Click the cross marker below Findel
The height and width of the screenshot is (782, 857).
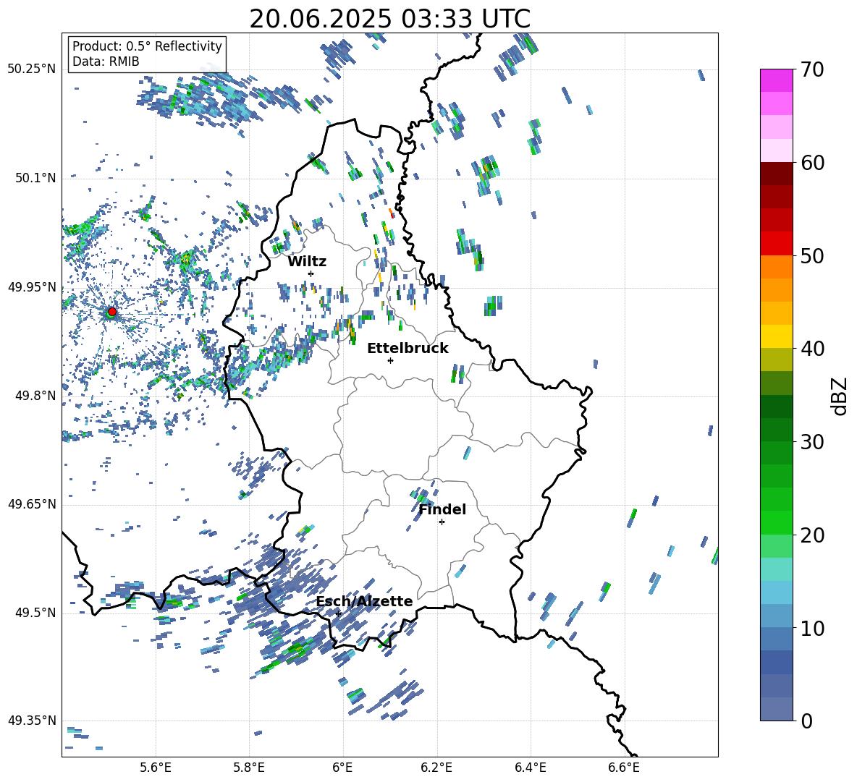click(x=442, y=522)
